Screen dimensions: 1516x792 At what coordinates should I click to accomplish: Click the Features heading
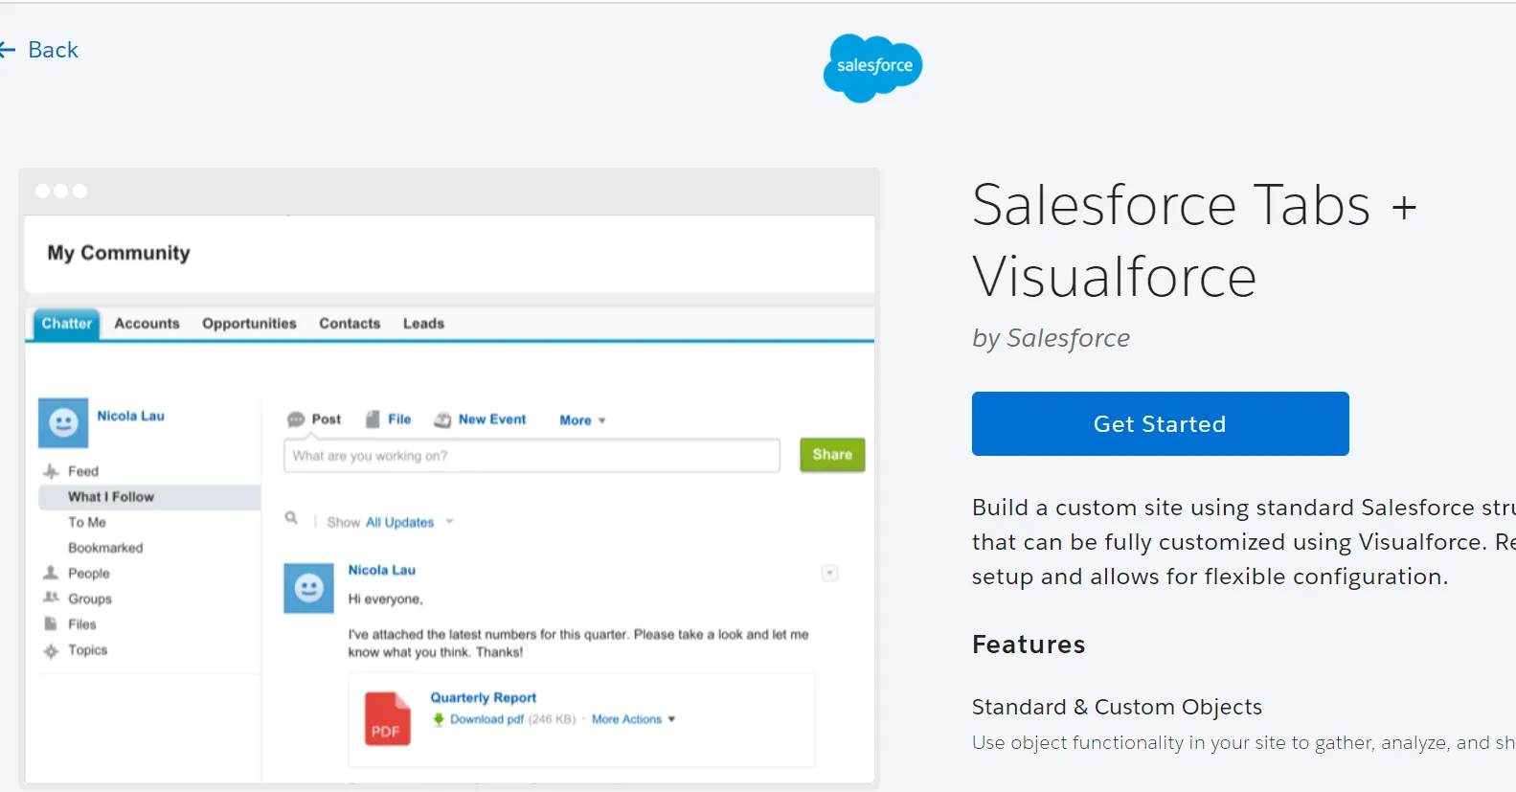(1029, 645)
